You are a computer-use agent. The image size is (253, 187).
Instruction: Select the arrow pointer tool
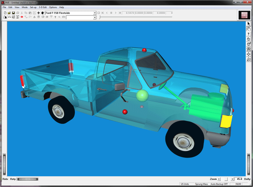(249, 24)
